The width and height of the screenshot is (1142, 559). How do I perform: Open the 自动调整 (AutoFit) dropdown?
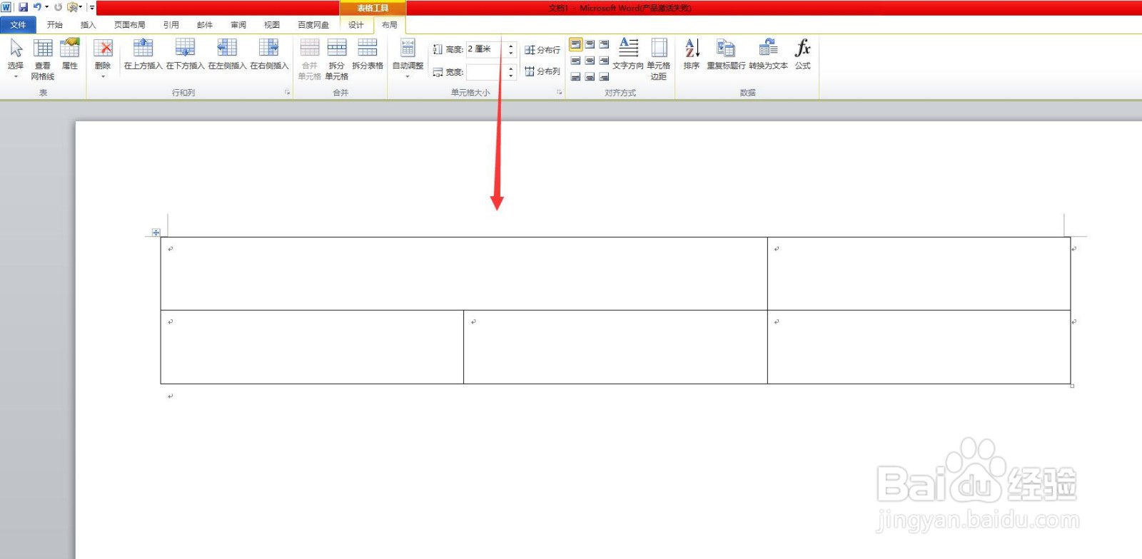[408, 58]
